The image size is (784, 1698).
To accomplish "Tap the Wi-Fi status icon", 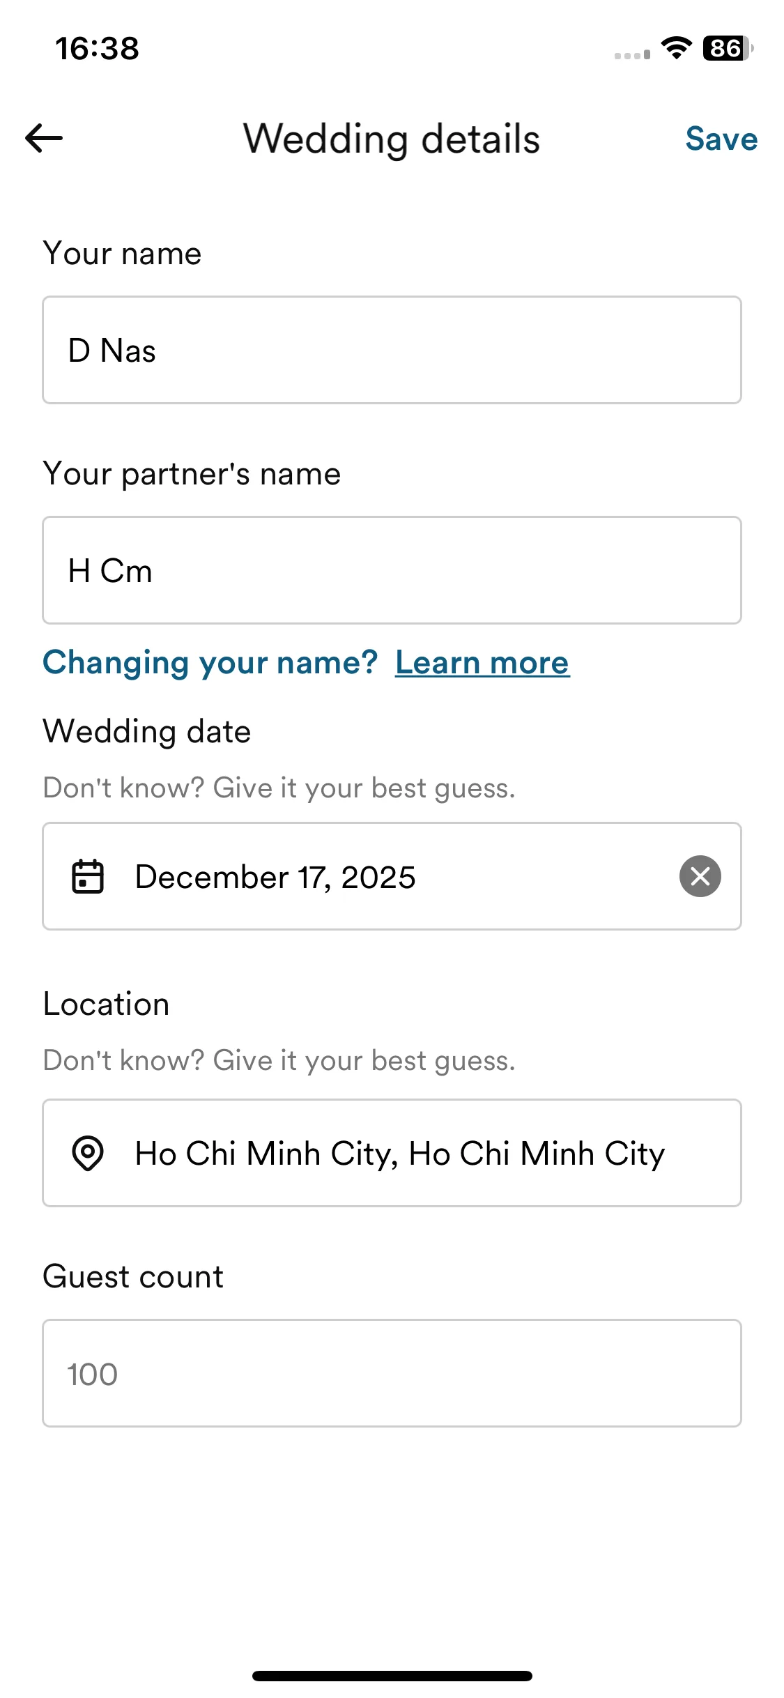I will coord(675,48).
